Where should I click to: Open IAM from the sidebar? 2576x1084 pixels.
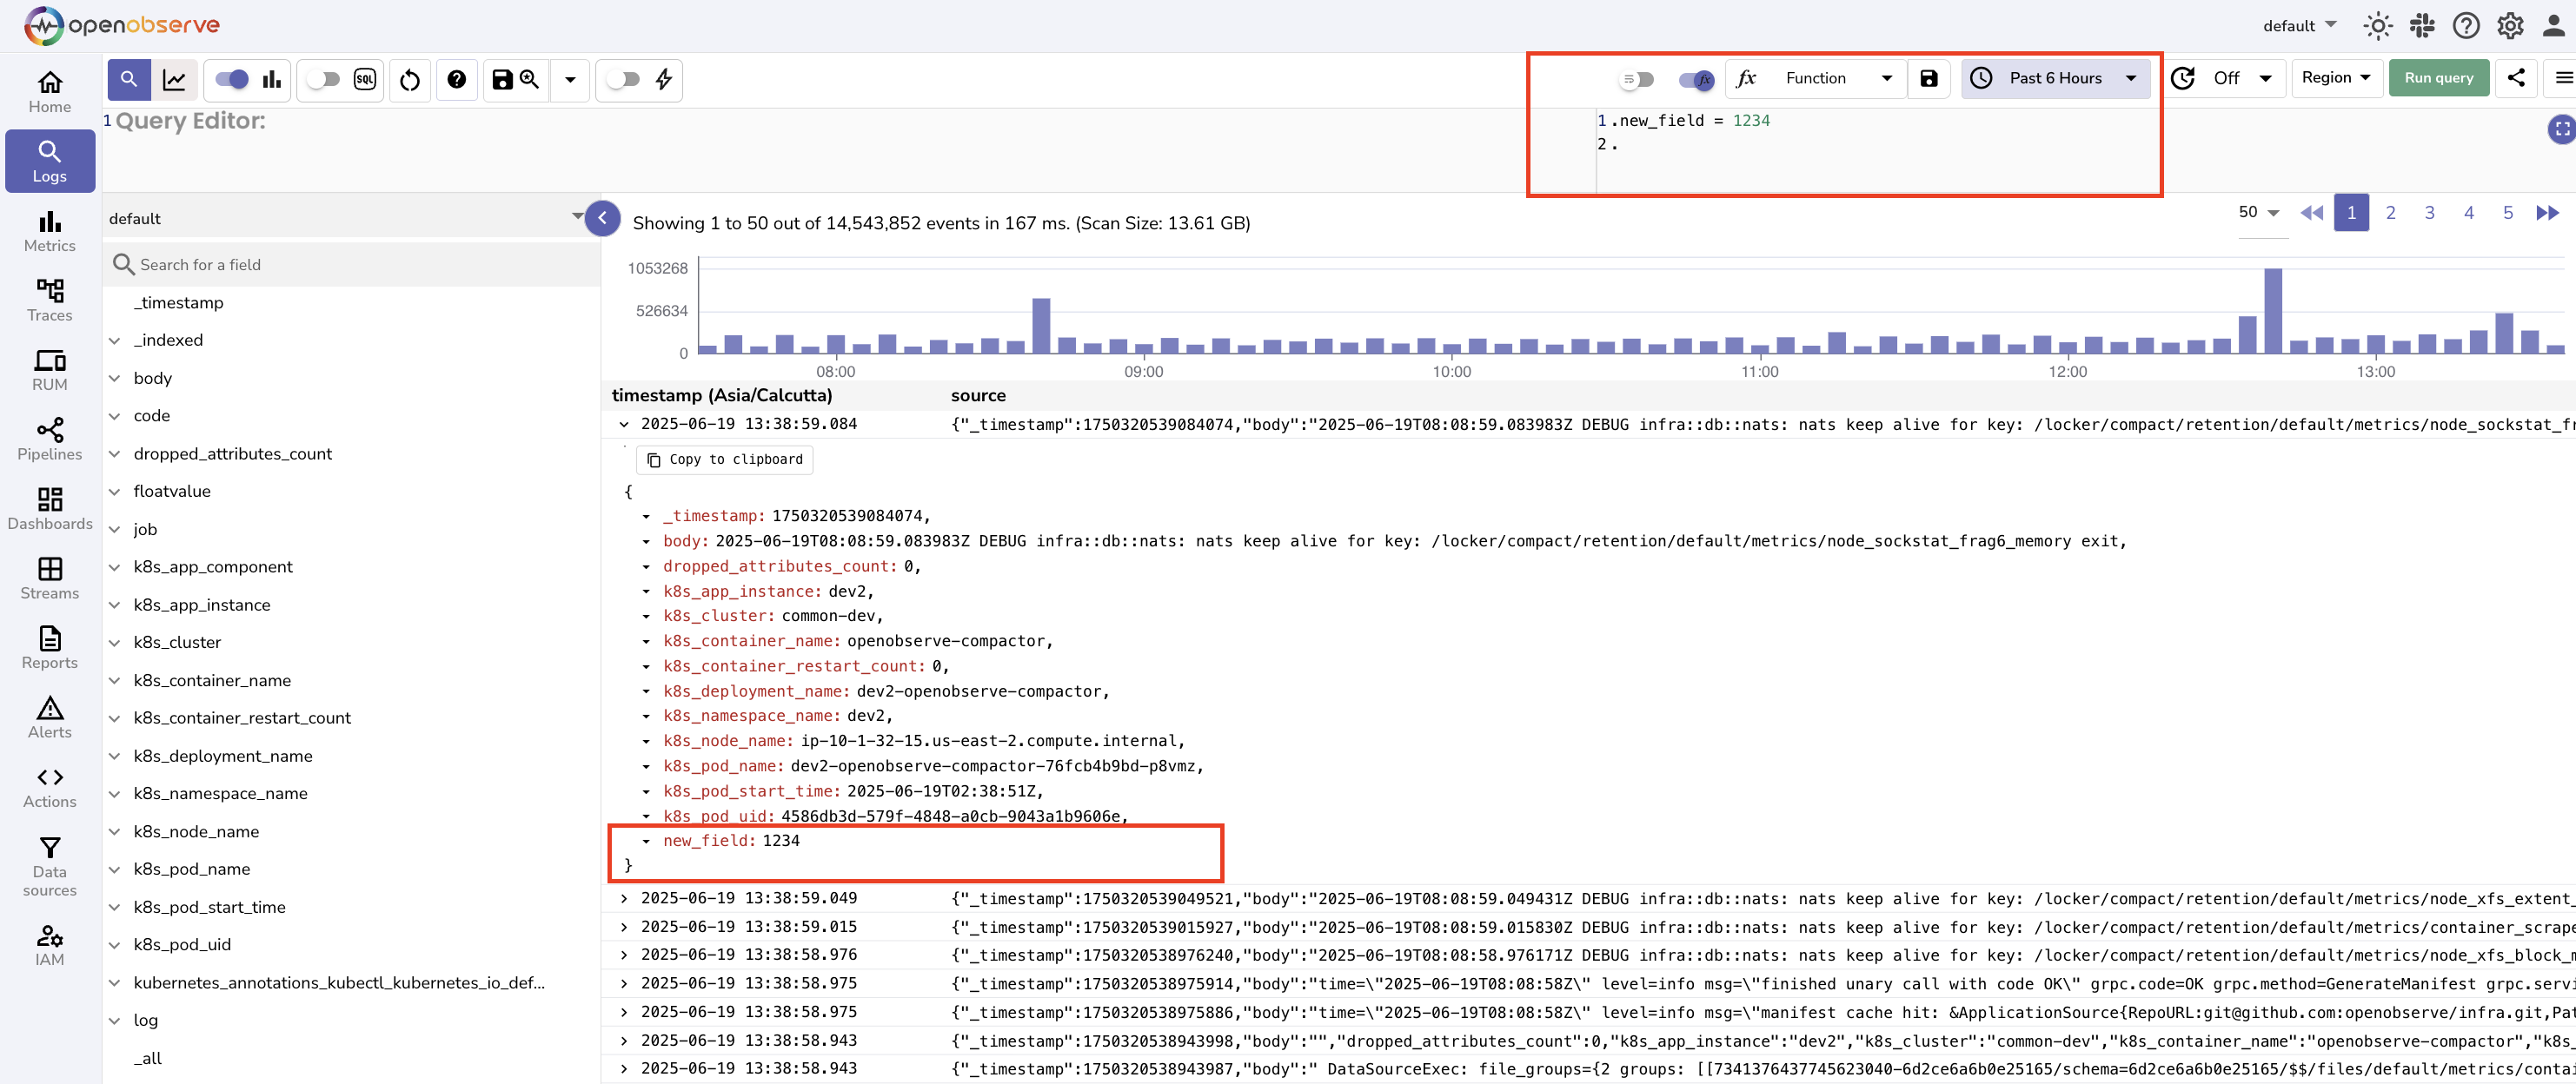(49, 945)
